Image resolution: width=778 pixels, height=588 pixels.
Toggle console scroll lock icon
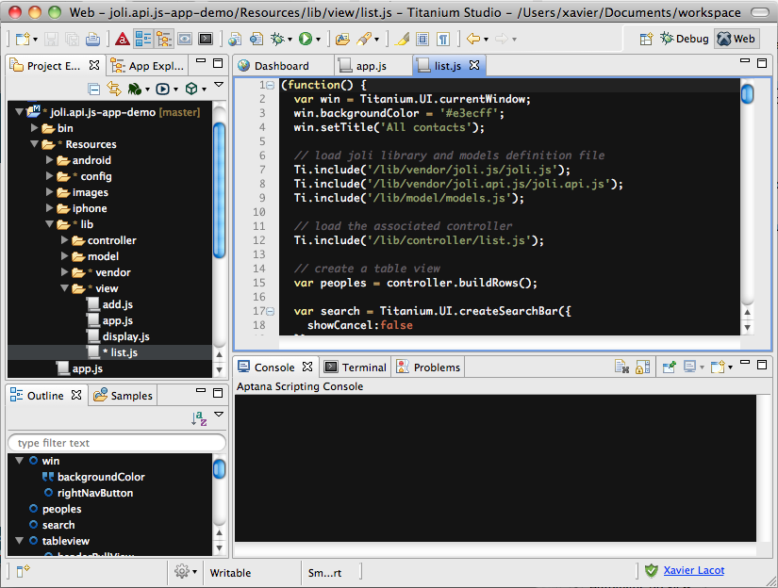pyautogui.click(x=642, y=367)
